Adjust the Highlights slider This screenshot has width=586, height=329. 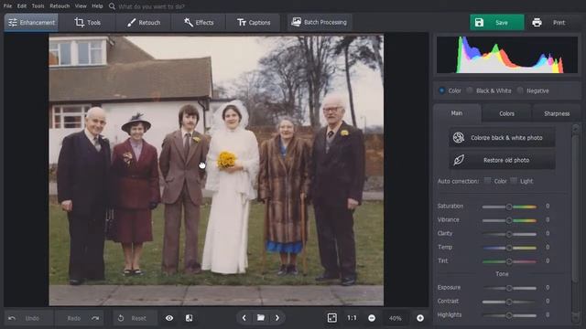[x=509, y=315]
